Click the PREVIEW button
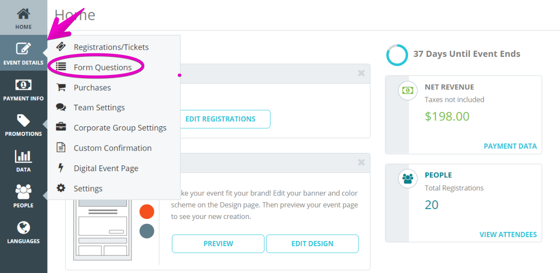This screenshot has width=560, height=273. pyautogui.click(x=218, y=244)
